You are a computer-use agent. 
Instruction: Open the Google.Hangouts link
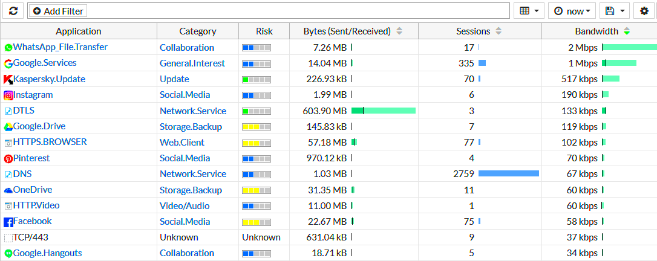pos(48,253)
